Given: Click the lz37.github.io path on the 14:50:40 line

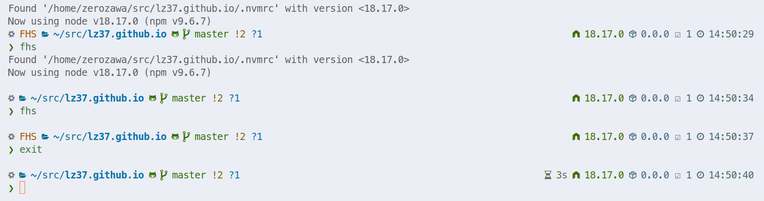Looking at the screenshot, I should (x=104, y=175).
